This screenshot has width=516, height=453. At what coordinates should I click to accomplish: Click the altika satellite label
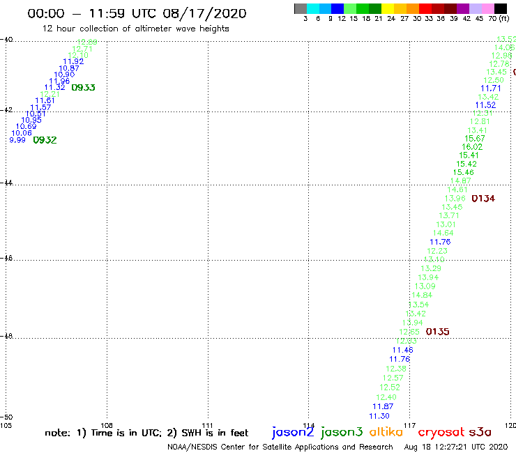point(386,432)
